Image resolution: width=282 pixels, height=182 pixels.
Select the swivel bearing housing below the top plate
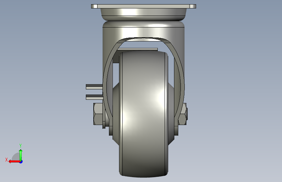click(x=143, y=15)
